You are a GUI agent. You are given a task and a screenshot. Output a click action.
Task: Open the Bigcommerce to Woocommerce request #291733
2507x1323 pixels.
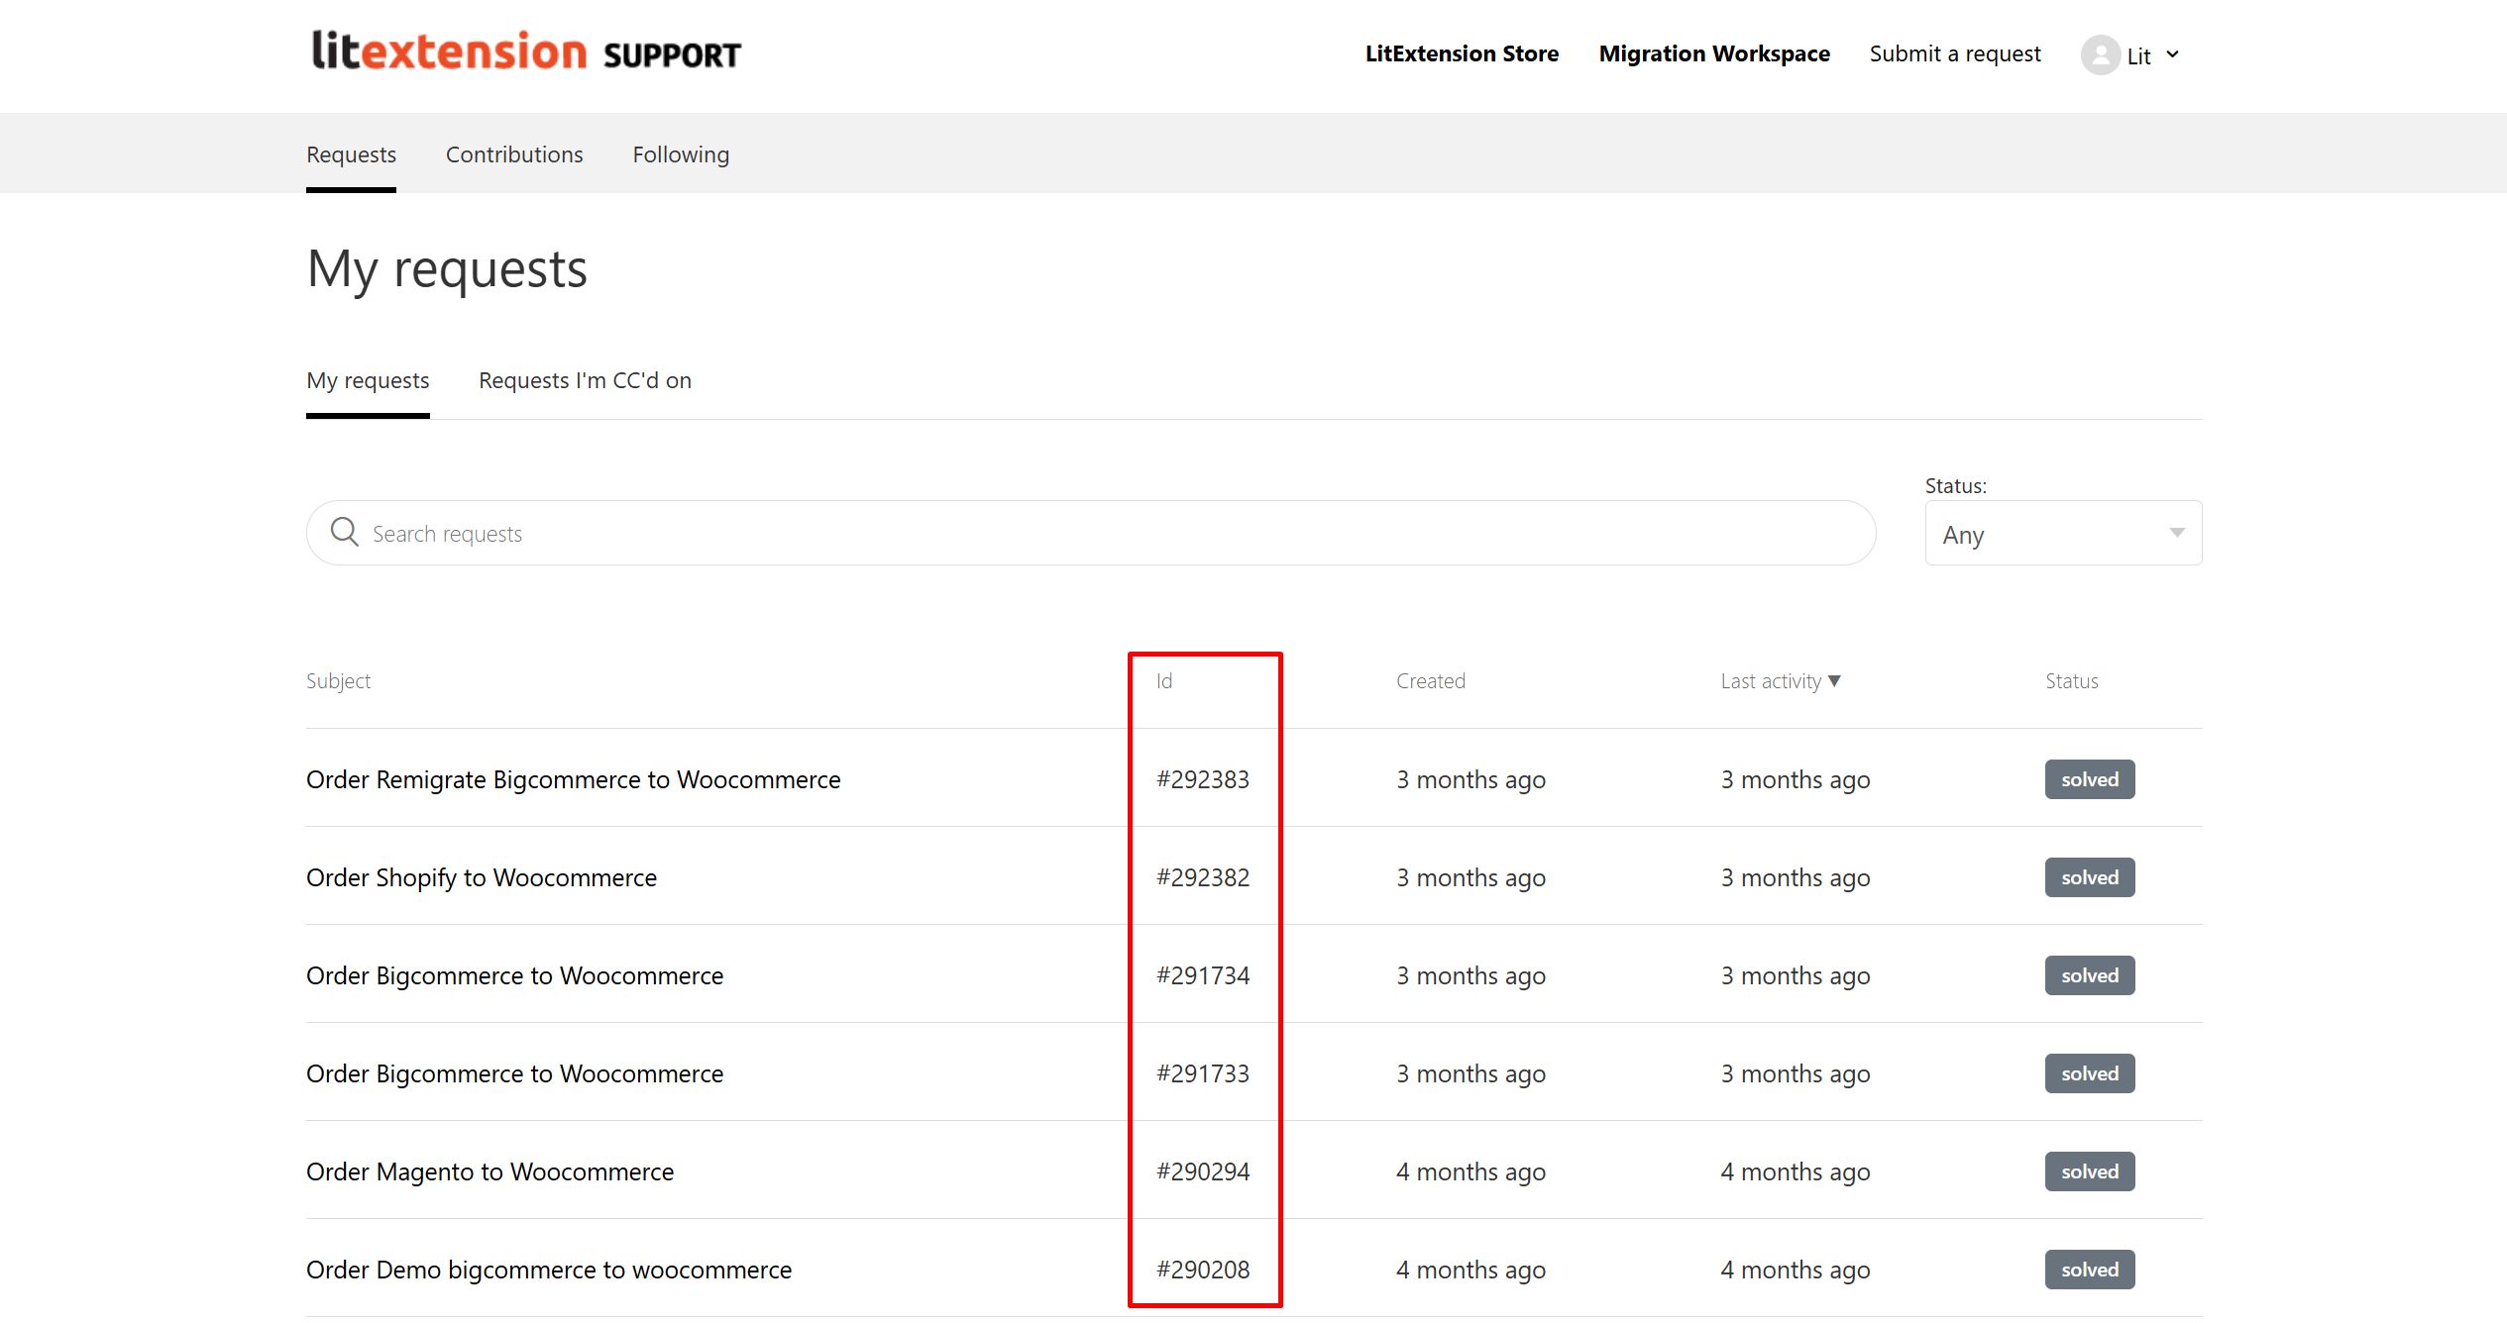[514, 1073]
